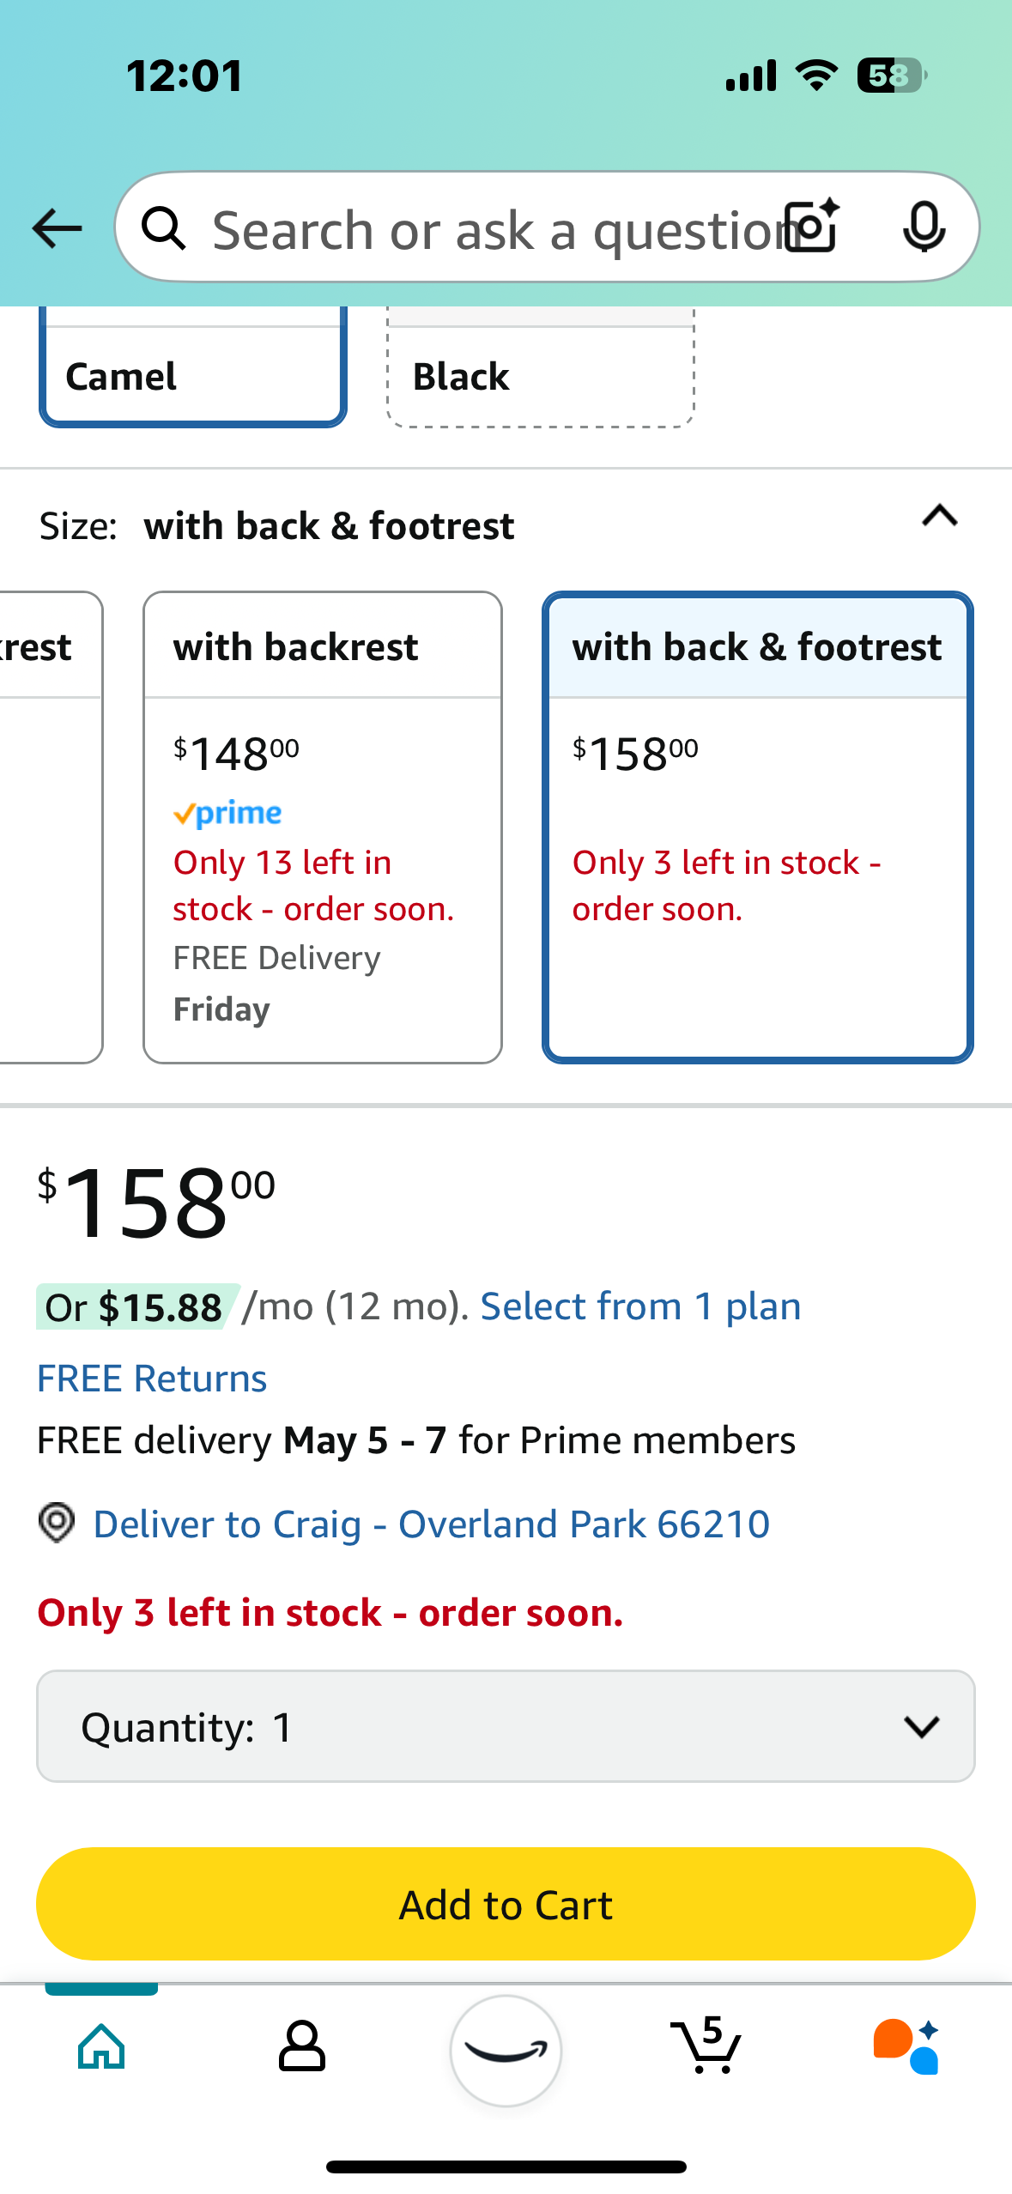This screenshot has height=2194, width=1012.
Task: Tap the back arrow icon
Action: click(x=57, y=228)
